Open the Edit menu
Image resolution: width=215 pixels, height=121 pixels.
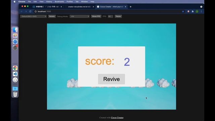[35, 2]
